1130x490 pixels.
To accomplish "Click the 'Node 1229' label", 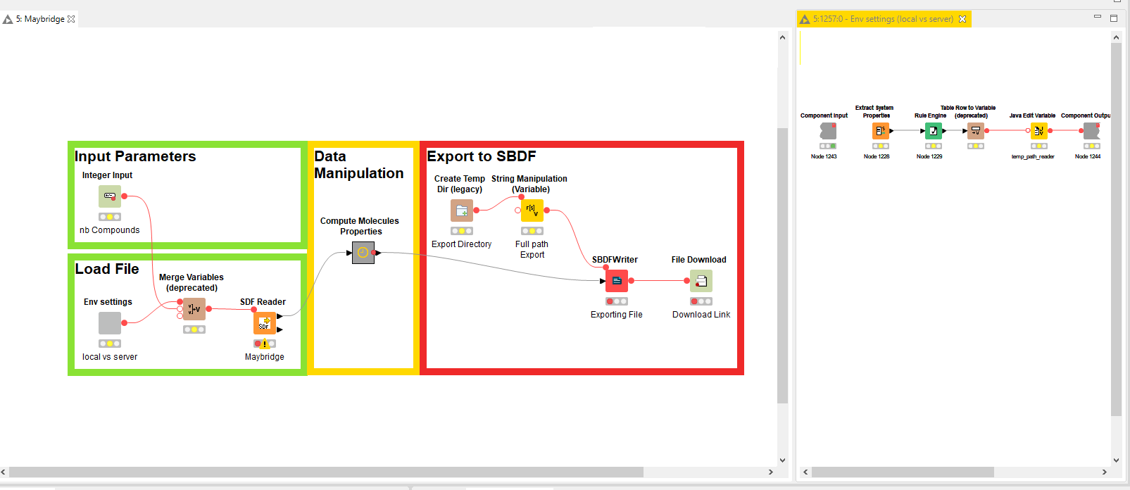I will click(929, 156).
